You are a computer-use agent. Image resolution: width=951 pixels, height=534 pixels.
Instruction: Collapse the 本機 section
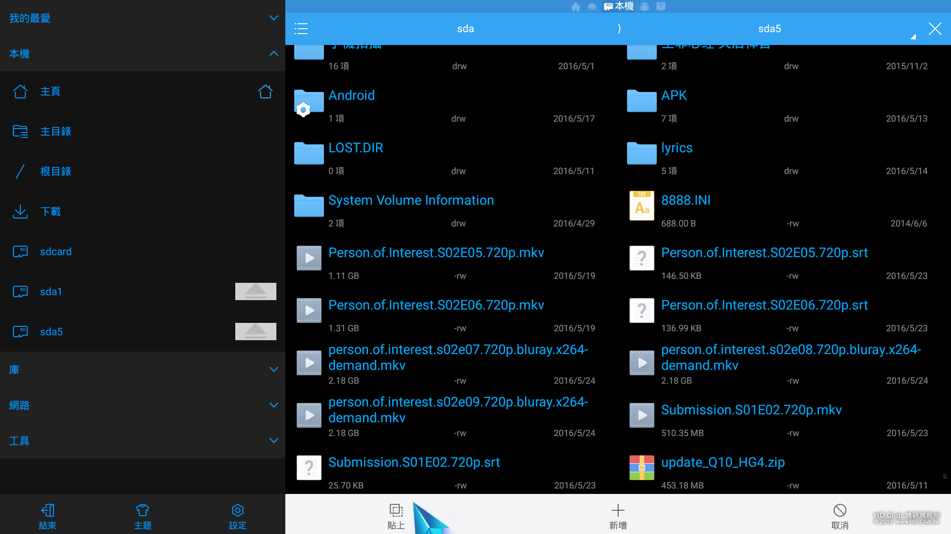[x=273, y=54]
